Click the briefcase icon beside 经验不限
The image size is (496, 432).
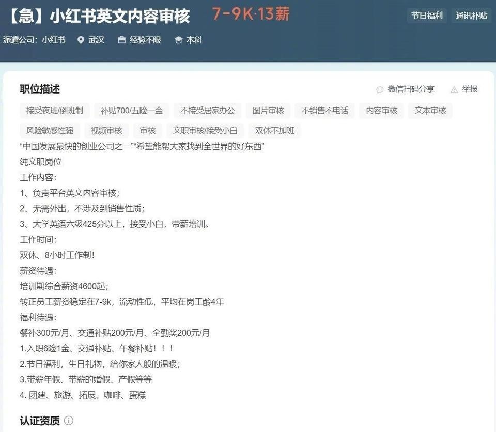point(121,40)
